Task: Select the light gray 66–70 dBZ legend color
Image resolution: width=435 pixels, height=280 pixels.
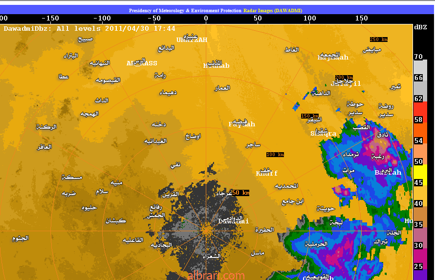Action: [x=420, y=70]
